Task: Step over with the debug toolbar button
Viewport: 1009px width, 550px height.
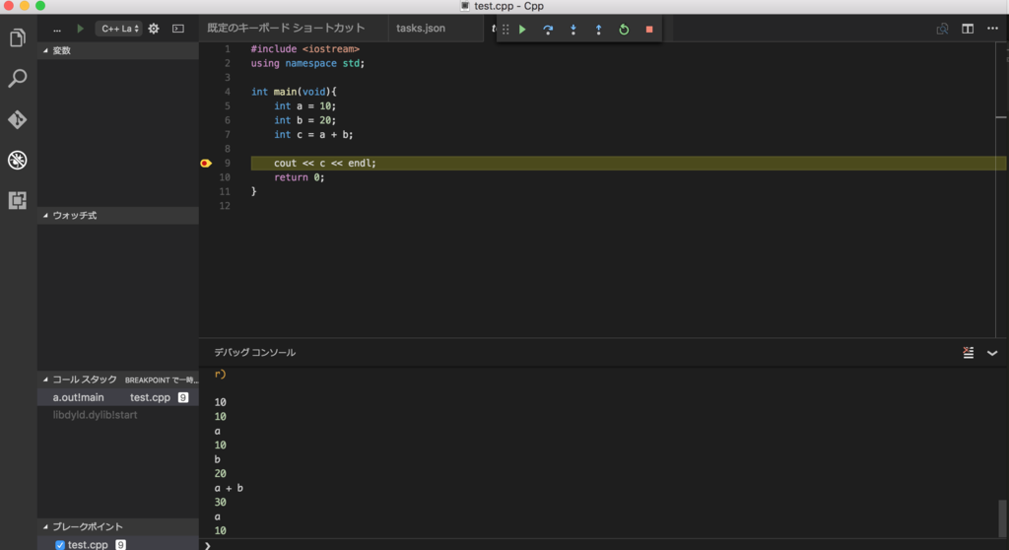Action: [548, 29]
